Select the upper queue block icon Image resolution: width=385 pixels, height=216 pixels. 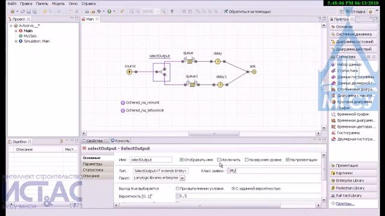click(x=189, y=61)
